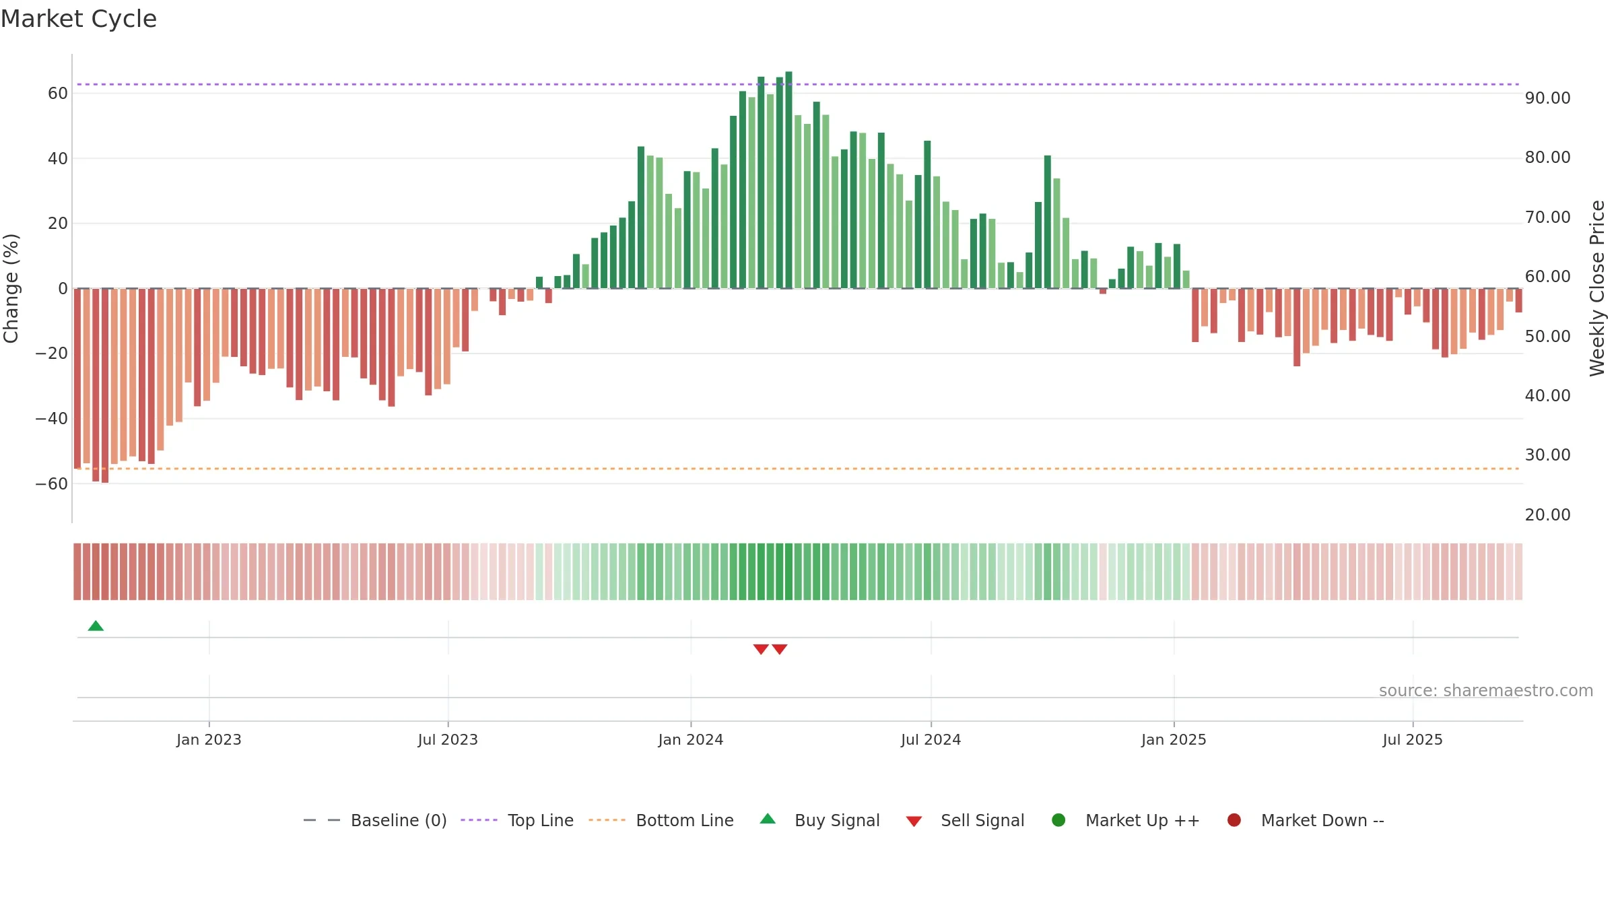The width and height of the screenshot is (1616, 909).
Task: Toggle the Buy Signal legend label
Action: pyautogui.click(x=837, y=820)
